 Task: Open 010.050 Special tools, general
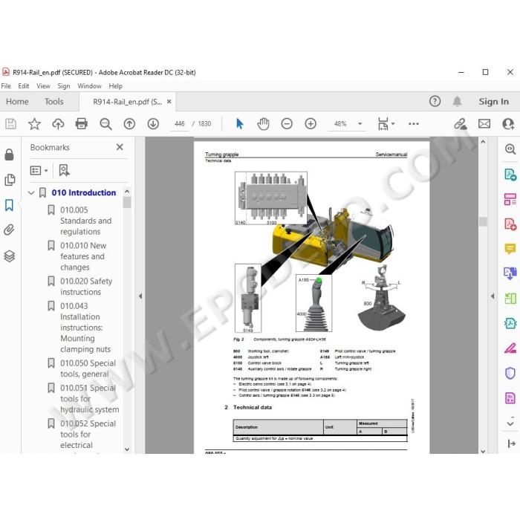pos(88,368)
